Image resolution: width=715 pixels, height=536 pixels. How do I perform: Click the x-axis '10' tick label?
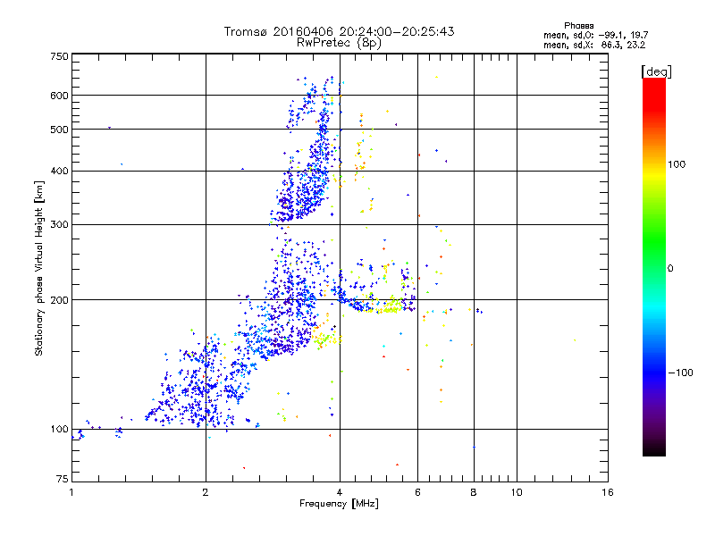517,492
